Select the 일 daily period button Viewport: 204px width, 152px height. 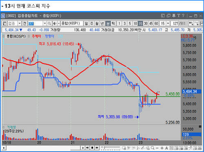pos(86,24)
